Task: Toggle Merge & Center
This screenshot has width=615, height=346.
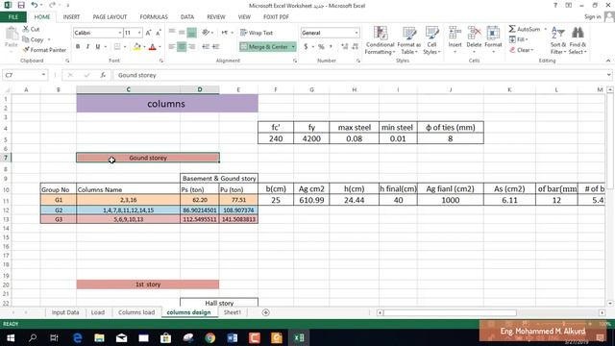Action: [264, 47]
